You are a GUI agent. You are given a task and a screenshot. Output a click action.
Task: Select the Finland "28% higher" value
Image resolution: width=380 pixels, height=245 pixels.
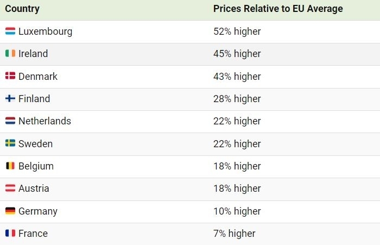point(237,99)
